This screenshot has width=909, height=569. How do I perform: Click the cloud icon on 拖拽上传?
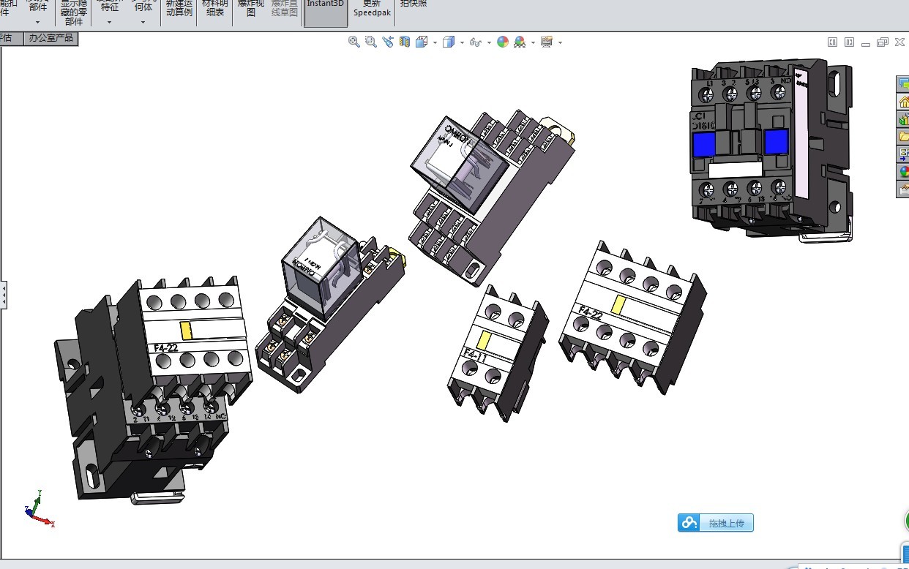coord(689,523)
